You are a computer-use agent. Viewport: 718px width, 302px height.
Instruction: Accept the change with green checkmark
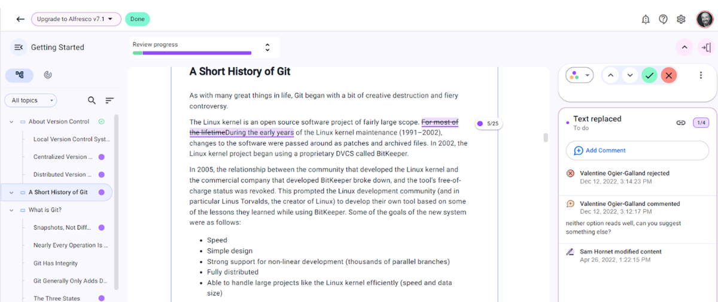[x=649, y=75]
